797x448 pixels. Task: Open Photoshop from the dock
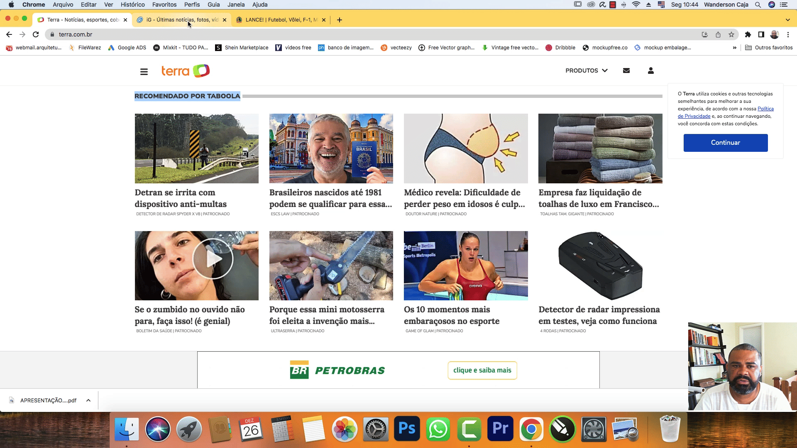point(406,429)
